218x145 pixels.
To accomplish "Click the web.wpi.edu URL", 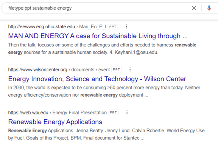I will click(x=28, y=113).
